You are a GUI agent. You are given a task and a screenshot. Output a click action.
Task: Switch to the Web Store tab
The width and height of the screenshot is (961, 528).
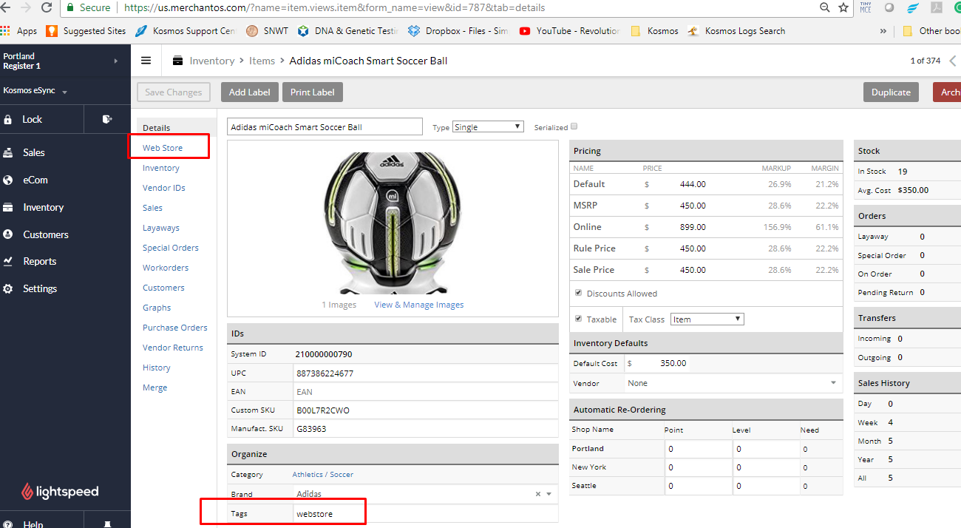click(163, 148)
